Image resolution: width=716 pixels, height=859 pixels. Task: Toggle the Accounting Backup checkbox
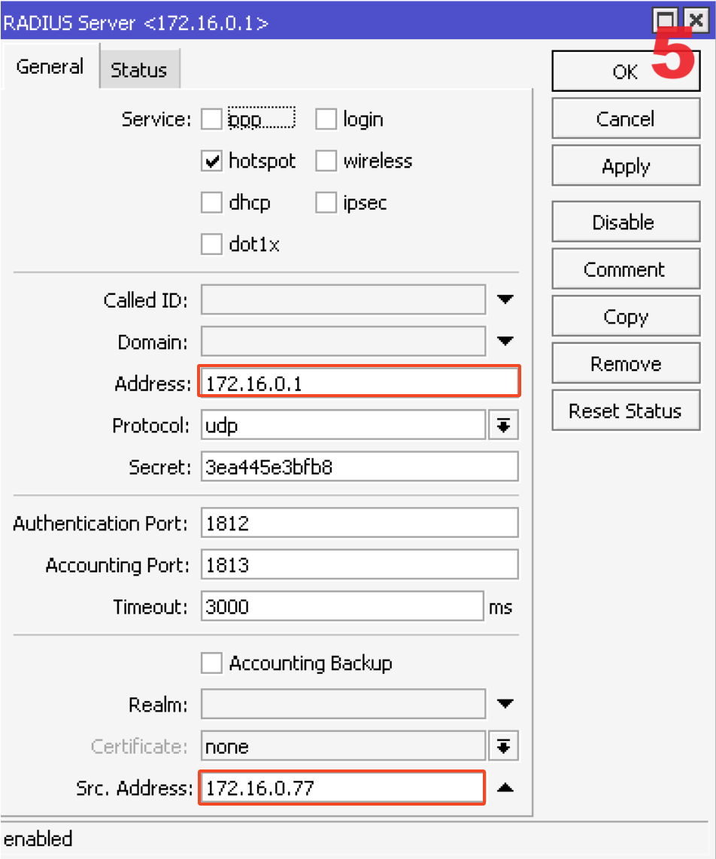[x=212, y=663]
